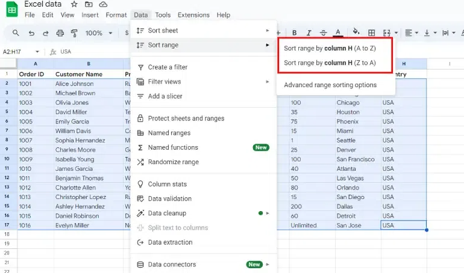Expand the Filter views submenu
This screenshot has width=464, height=273.
coord(203,82)
